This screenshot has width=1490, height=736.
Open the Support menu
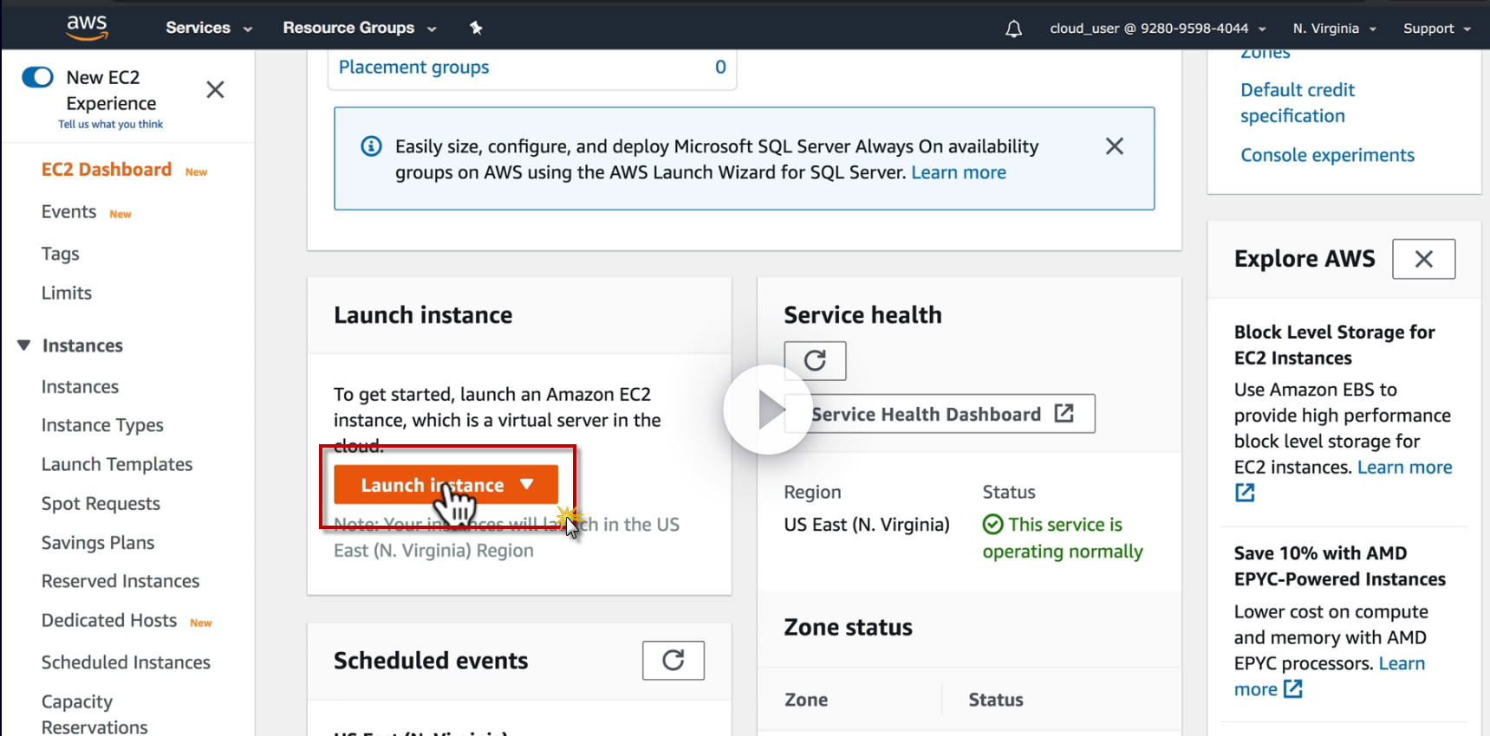coord(1436,29)
